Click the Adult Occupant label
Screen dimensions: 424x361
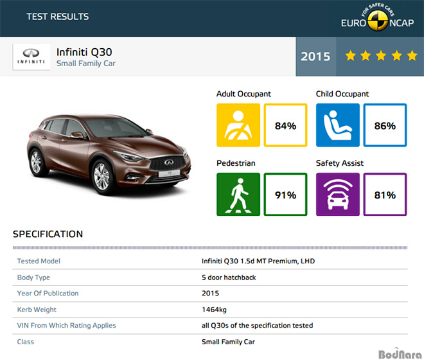[243, 94]
